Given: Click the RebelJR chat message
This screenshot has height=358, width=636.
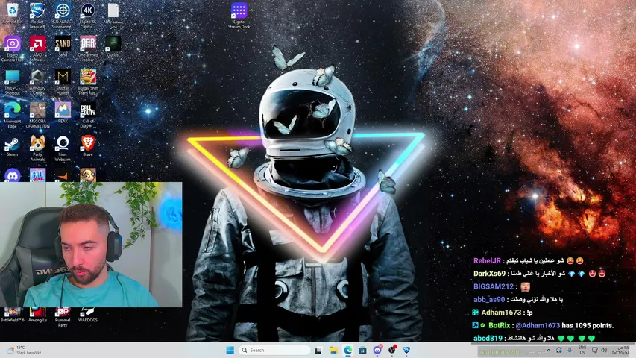Looking at the screenshot, I should pos(529,260).
